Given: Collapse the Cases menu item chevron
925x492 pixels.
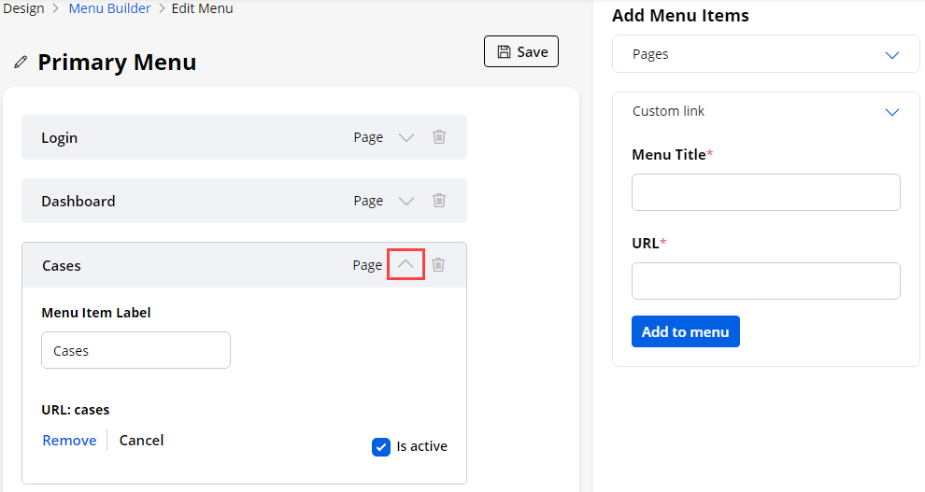Looking at the screenshot, I should pos(406,265).
